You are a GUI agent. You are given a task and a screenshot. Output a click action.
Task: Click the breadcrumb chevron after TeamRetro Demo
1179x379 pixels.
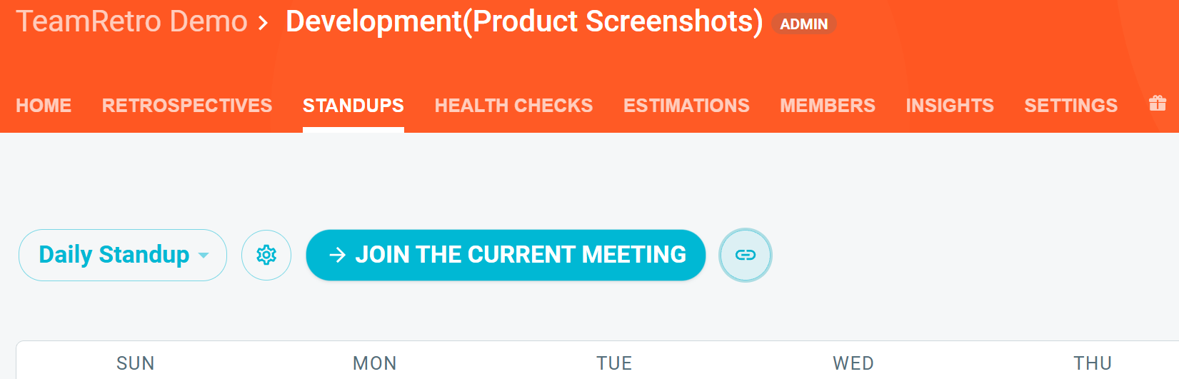(x=264, y=23)
